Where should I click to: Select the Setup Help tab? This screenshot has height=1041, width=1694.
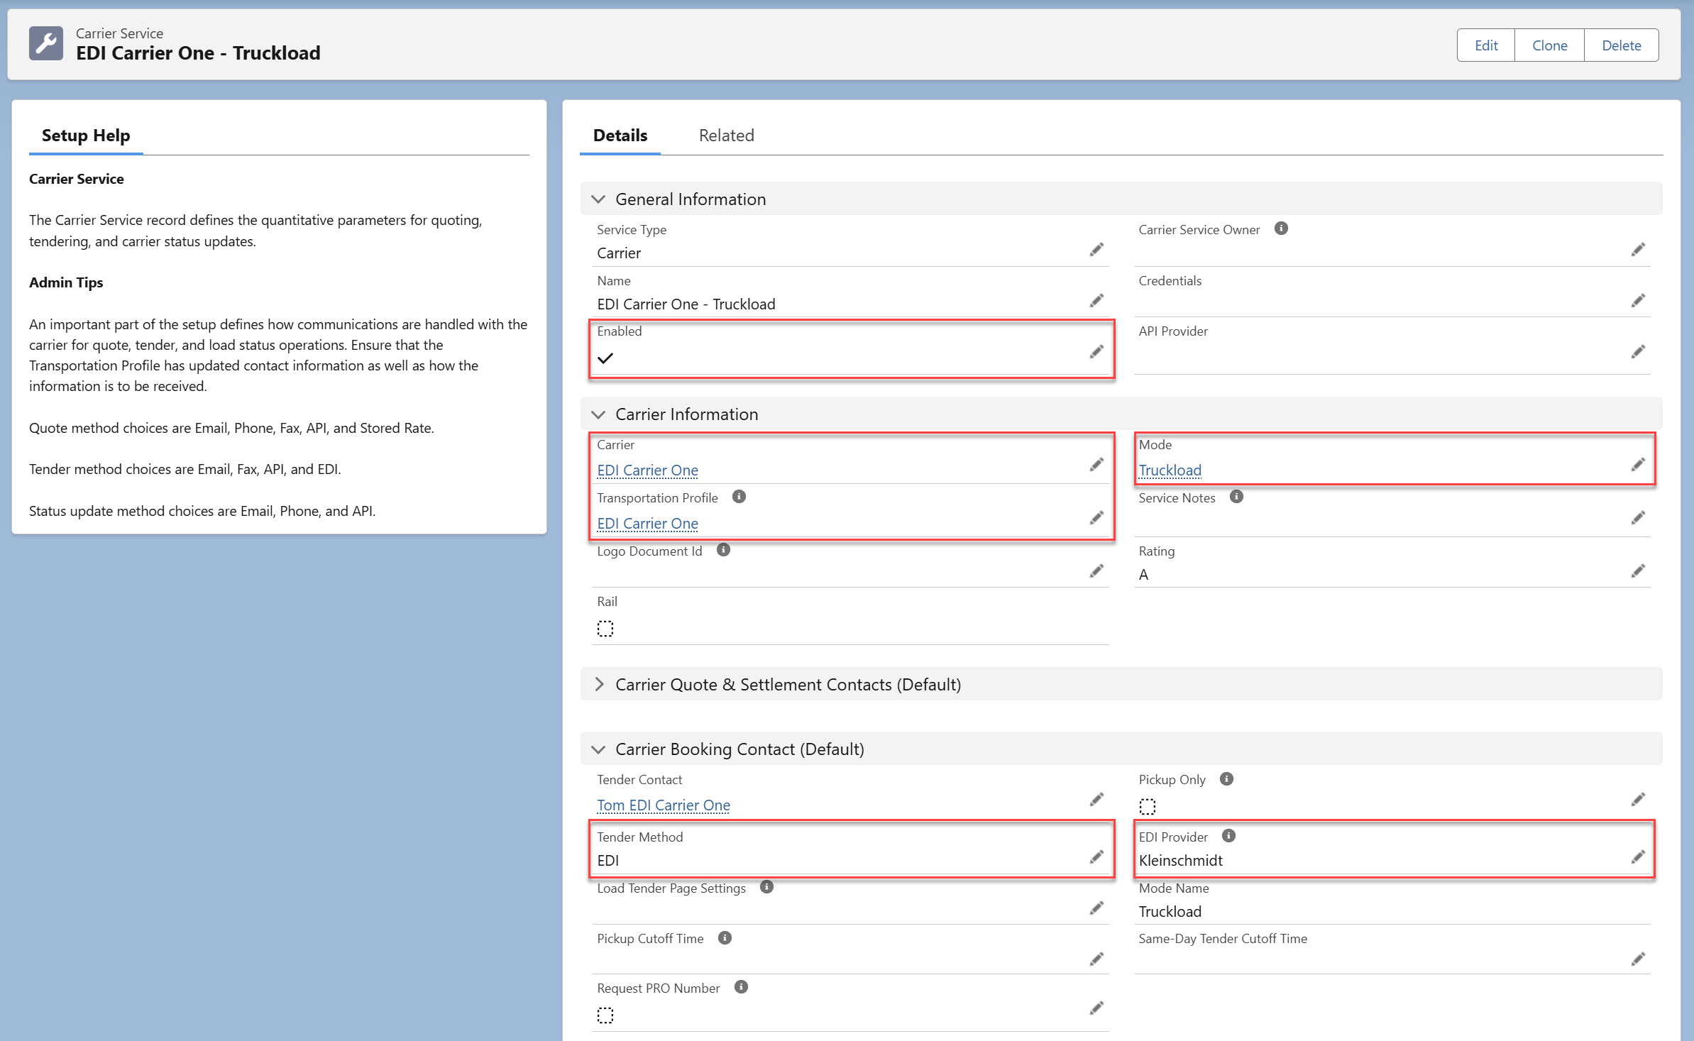point(86,136)
